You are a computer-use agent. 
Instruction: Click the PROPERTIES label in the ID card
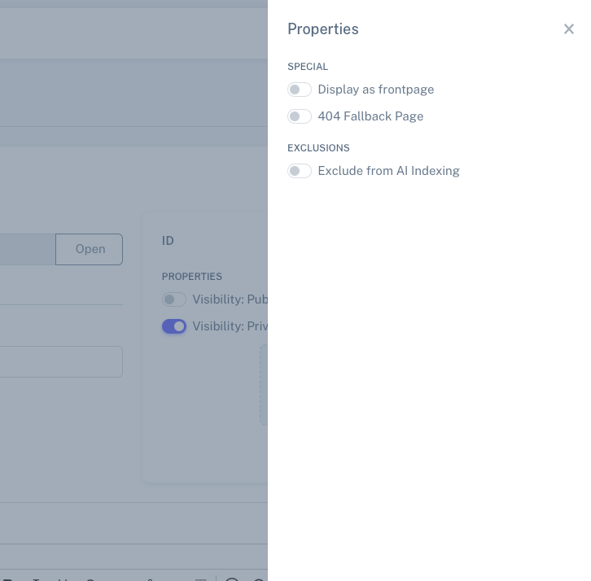(192, 277)
